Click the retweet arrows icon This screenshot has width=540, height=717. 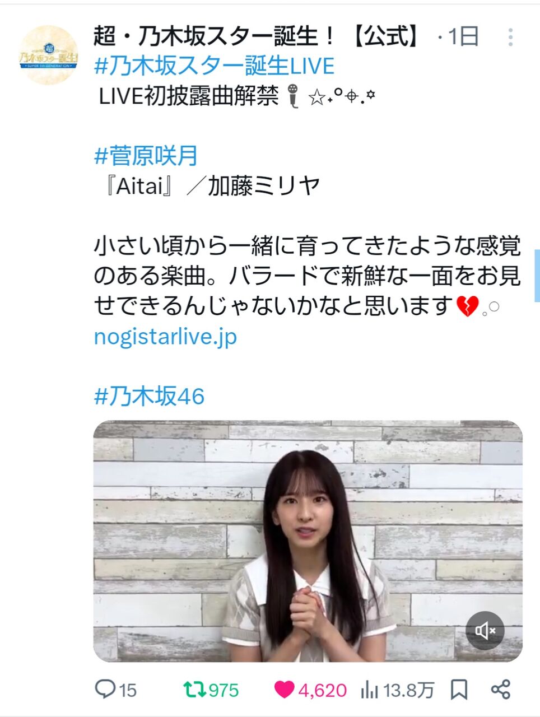(x=194, y=690)
